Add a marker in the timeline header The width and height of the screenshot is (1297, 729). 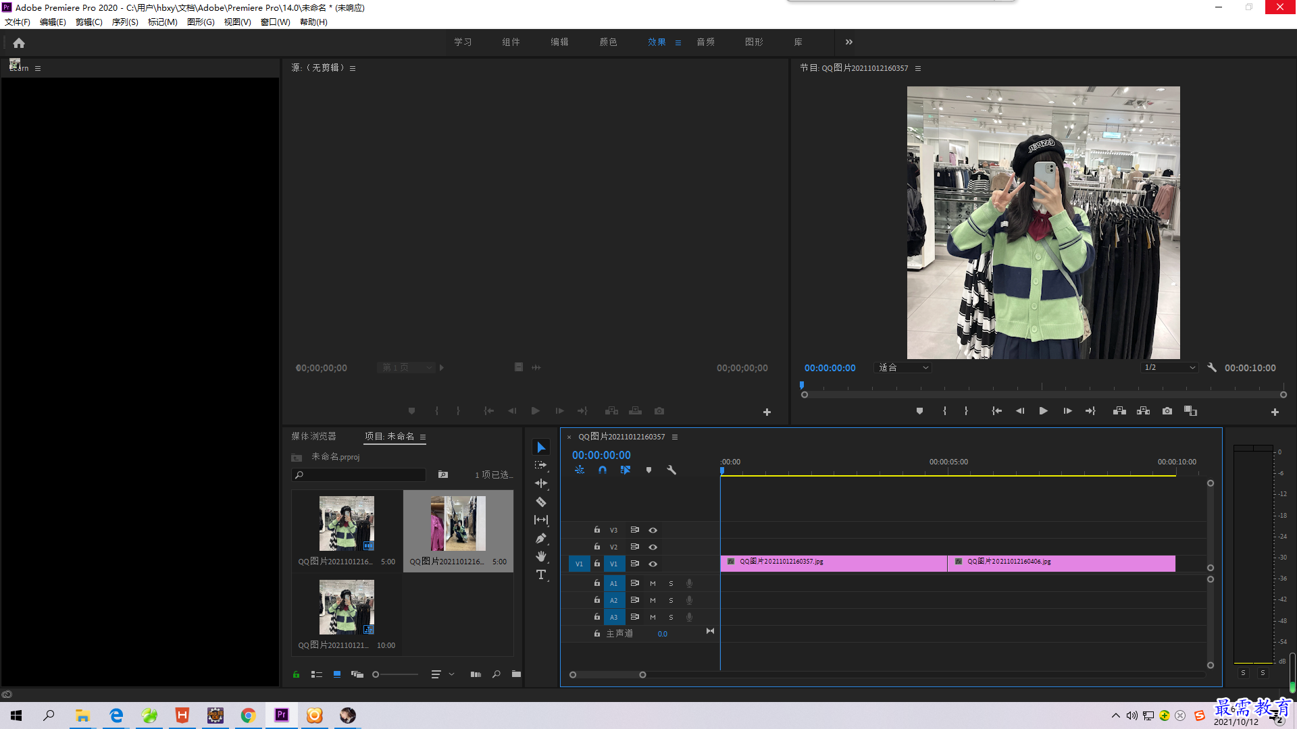click(x=648, y=470)
